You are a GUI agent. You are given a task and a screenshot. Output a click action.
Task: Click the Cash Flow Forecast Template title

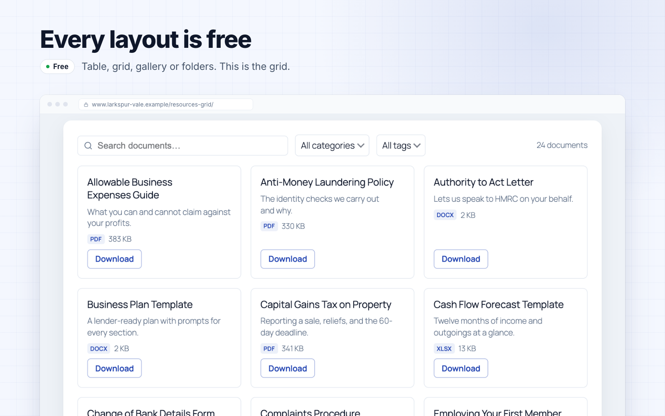tap(498, 305)
